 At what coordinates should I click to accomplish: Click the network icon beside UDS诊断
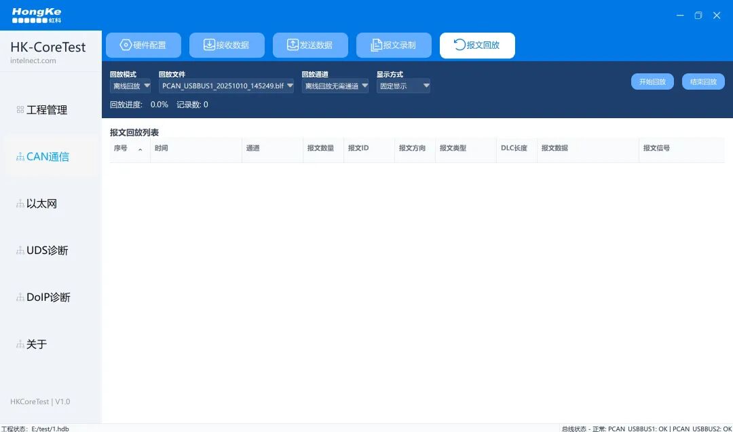click(20, 251)
